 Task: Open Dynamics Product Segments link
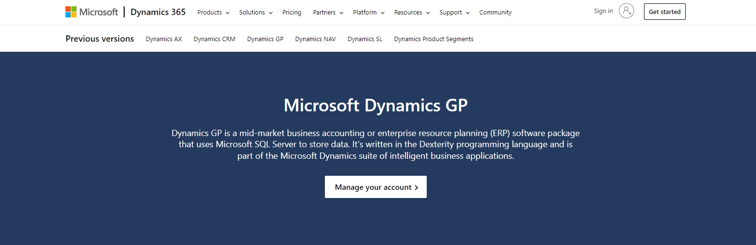(x=434, y=39)
